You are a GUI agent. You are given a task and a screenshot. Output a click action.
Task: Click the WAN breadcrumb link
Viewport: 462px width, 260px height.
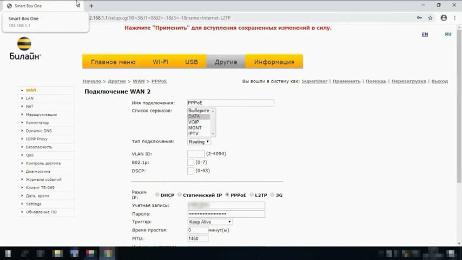point(138,81)
